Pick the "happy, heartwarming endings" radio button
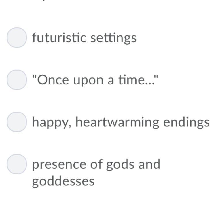The height and width of the screenshot is (216, 216). [x=17, y=122]
